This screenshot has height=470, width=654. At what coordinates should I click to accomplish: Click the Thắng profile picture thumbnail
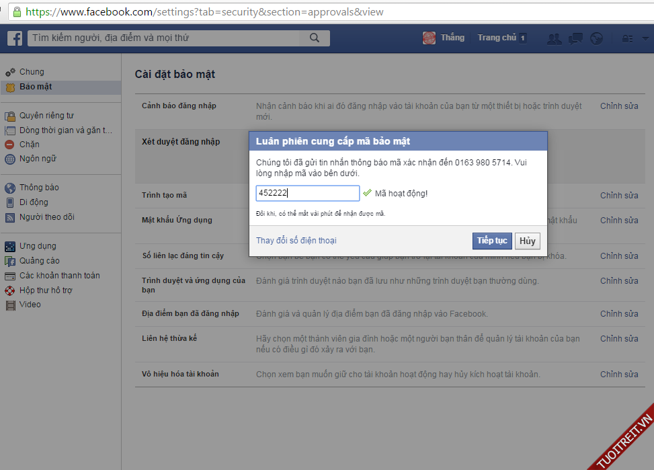[x=429, y=38]
